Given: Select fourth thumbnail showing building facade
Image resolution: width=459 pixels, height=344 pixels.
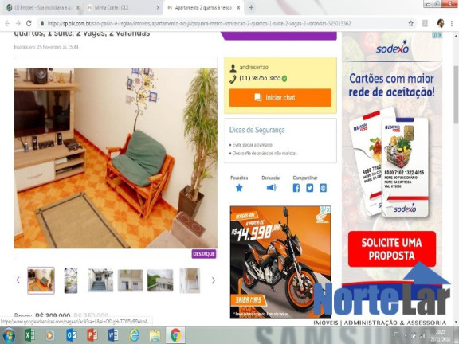Looking at the screenshot, I should [x=131, y=280].
